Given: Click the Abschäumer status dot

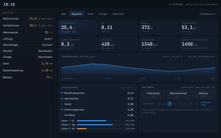Looking at the screenshot, I should 62,99.
